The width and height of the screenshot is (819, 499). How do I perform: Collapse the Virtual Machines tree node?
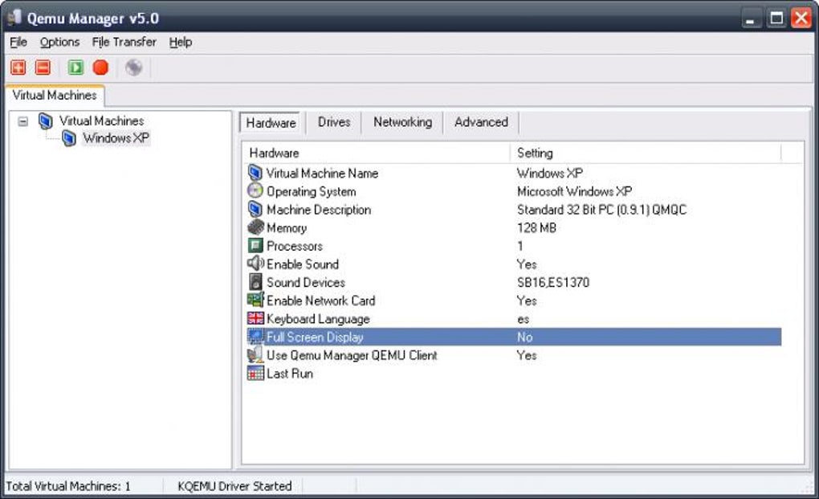click(23, 122)
